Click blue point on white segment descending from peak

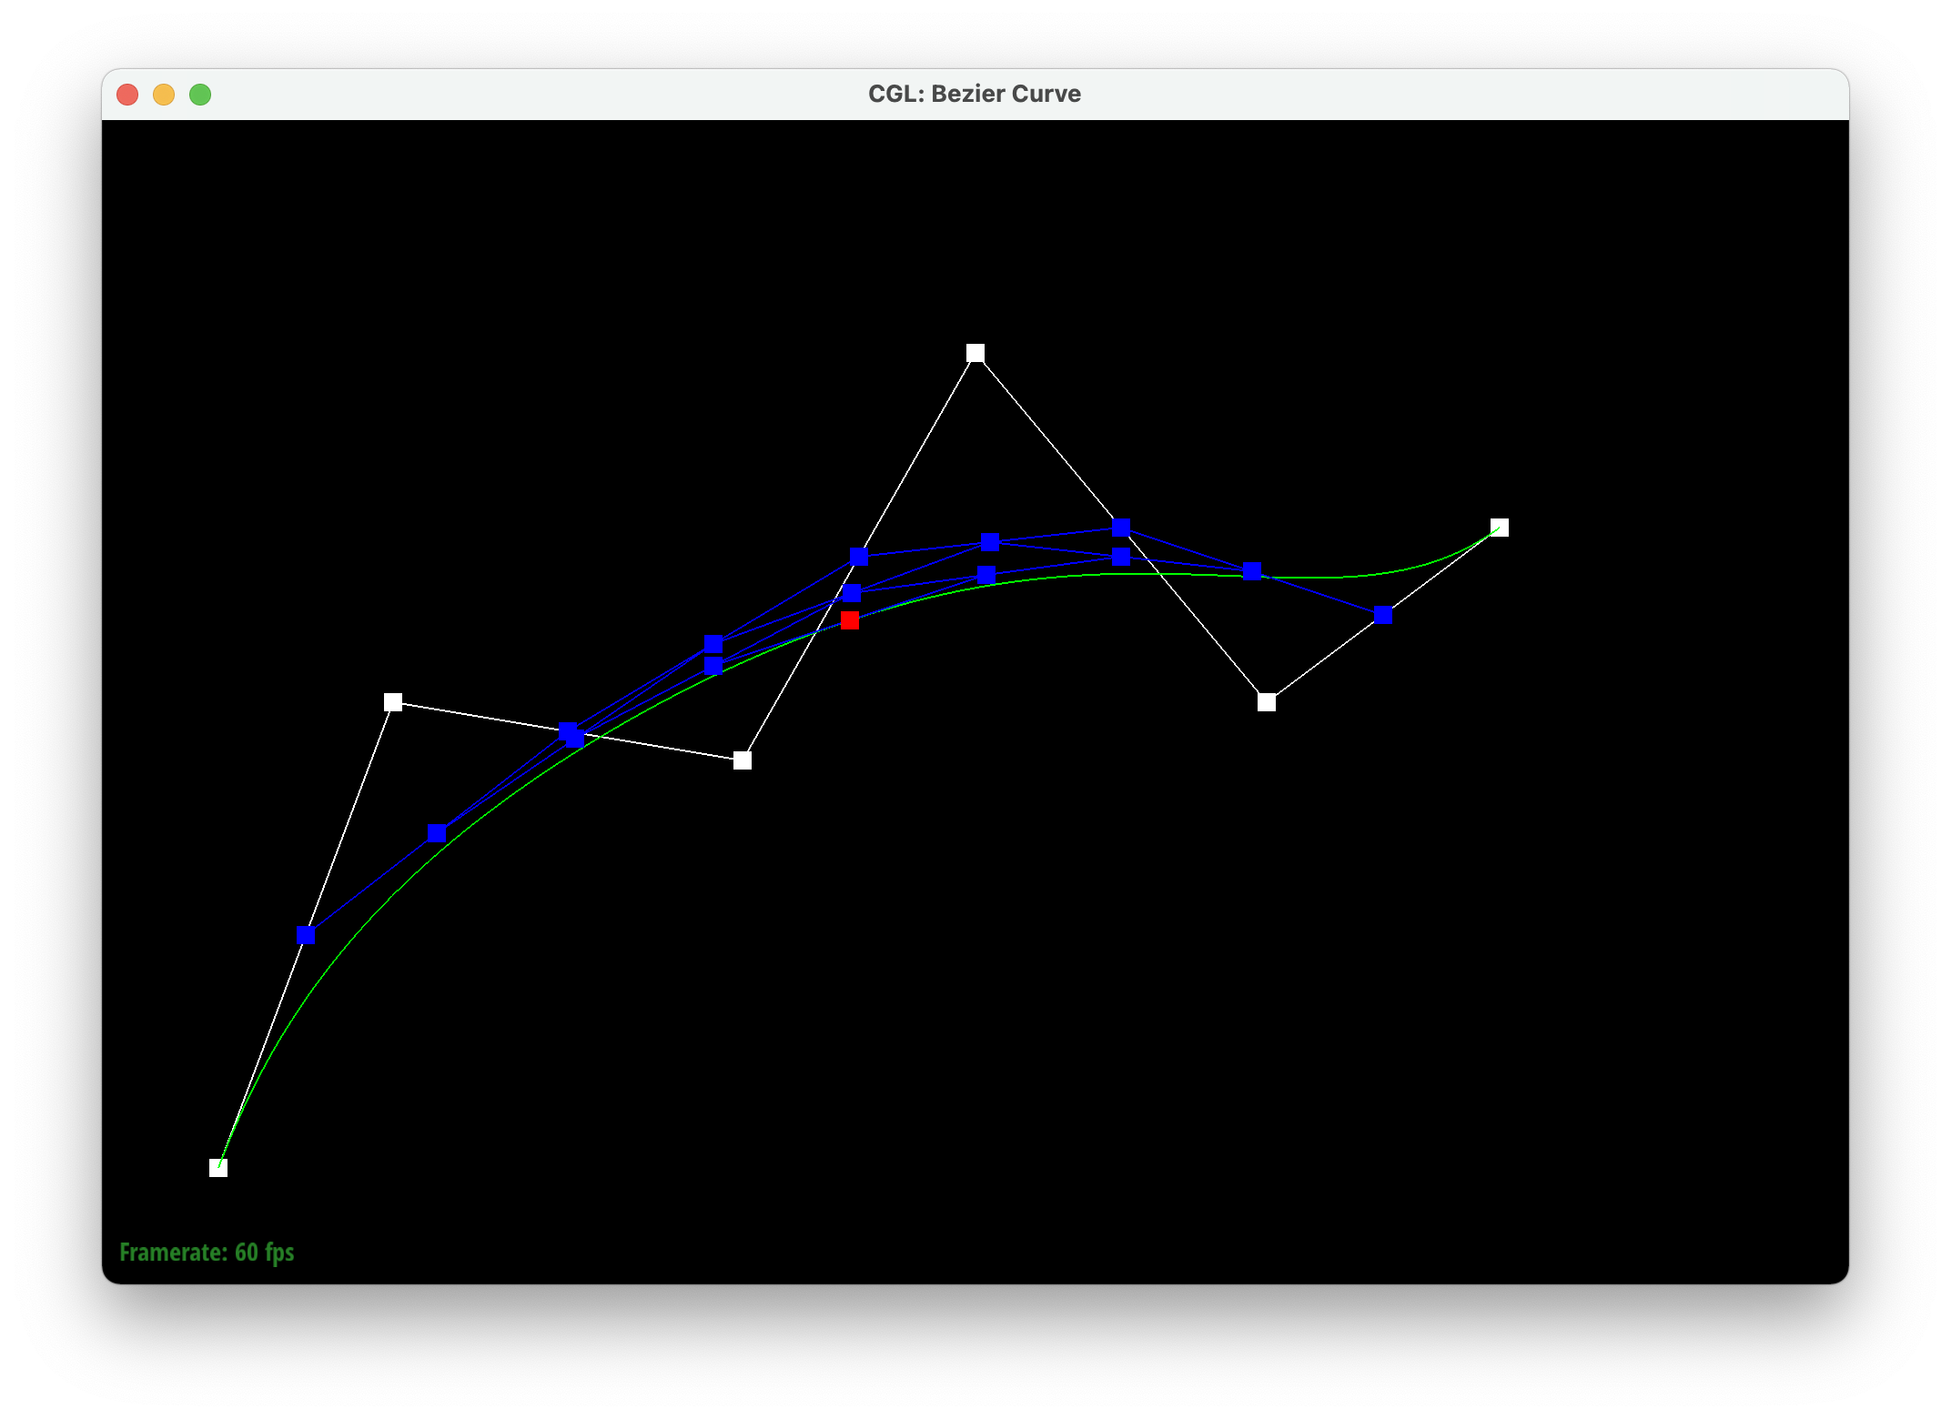(1121, 528)
